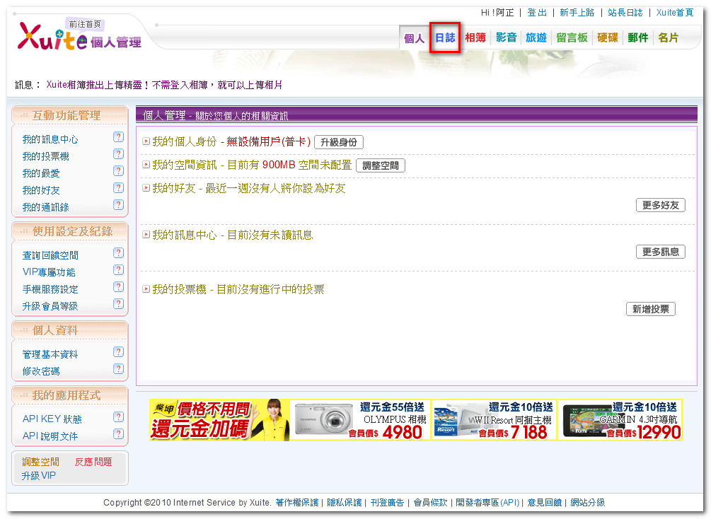This screenshot has height=519, width=711.
Task: Expand the 我的投票機 section arrow
Action: point(146,288)
